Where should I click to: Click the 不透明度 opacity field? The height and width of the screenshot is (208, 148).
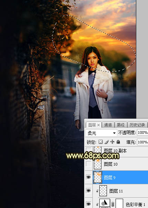142,132
